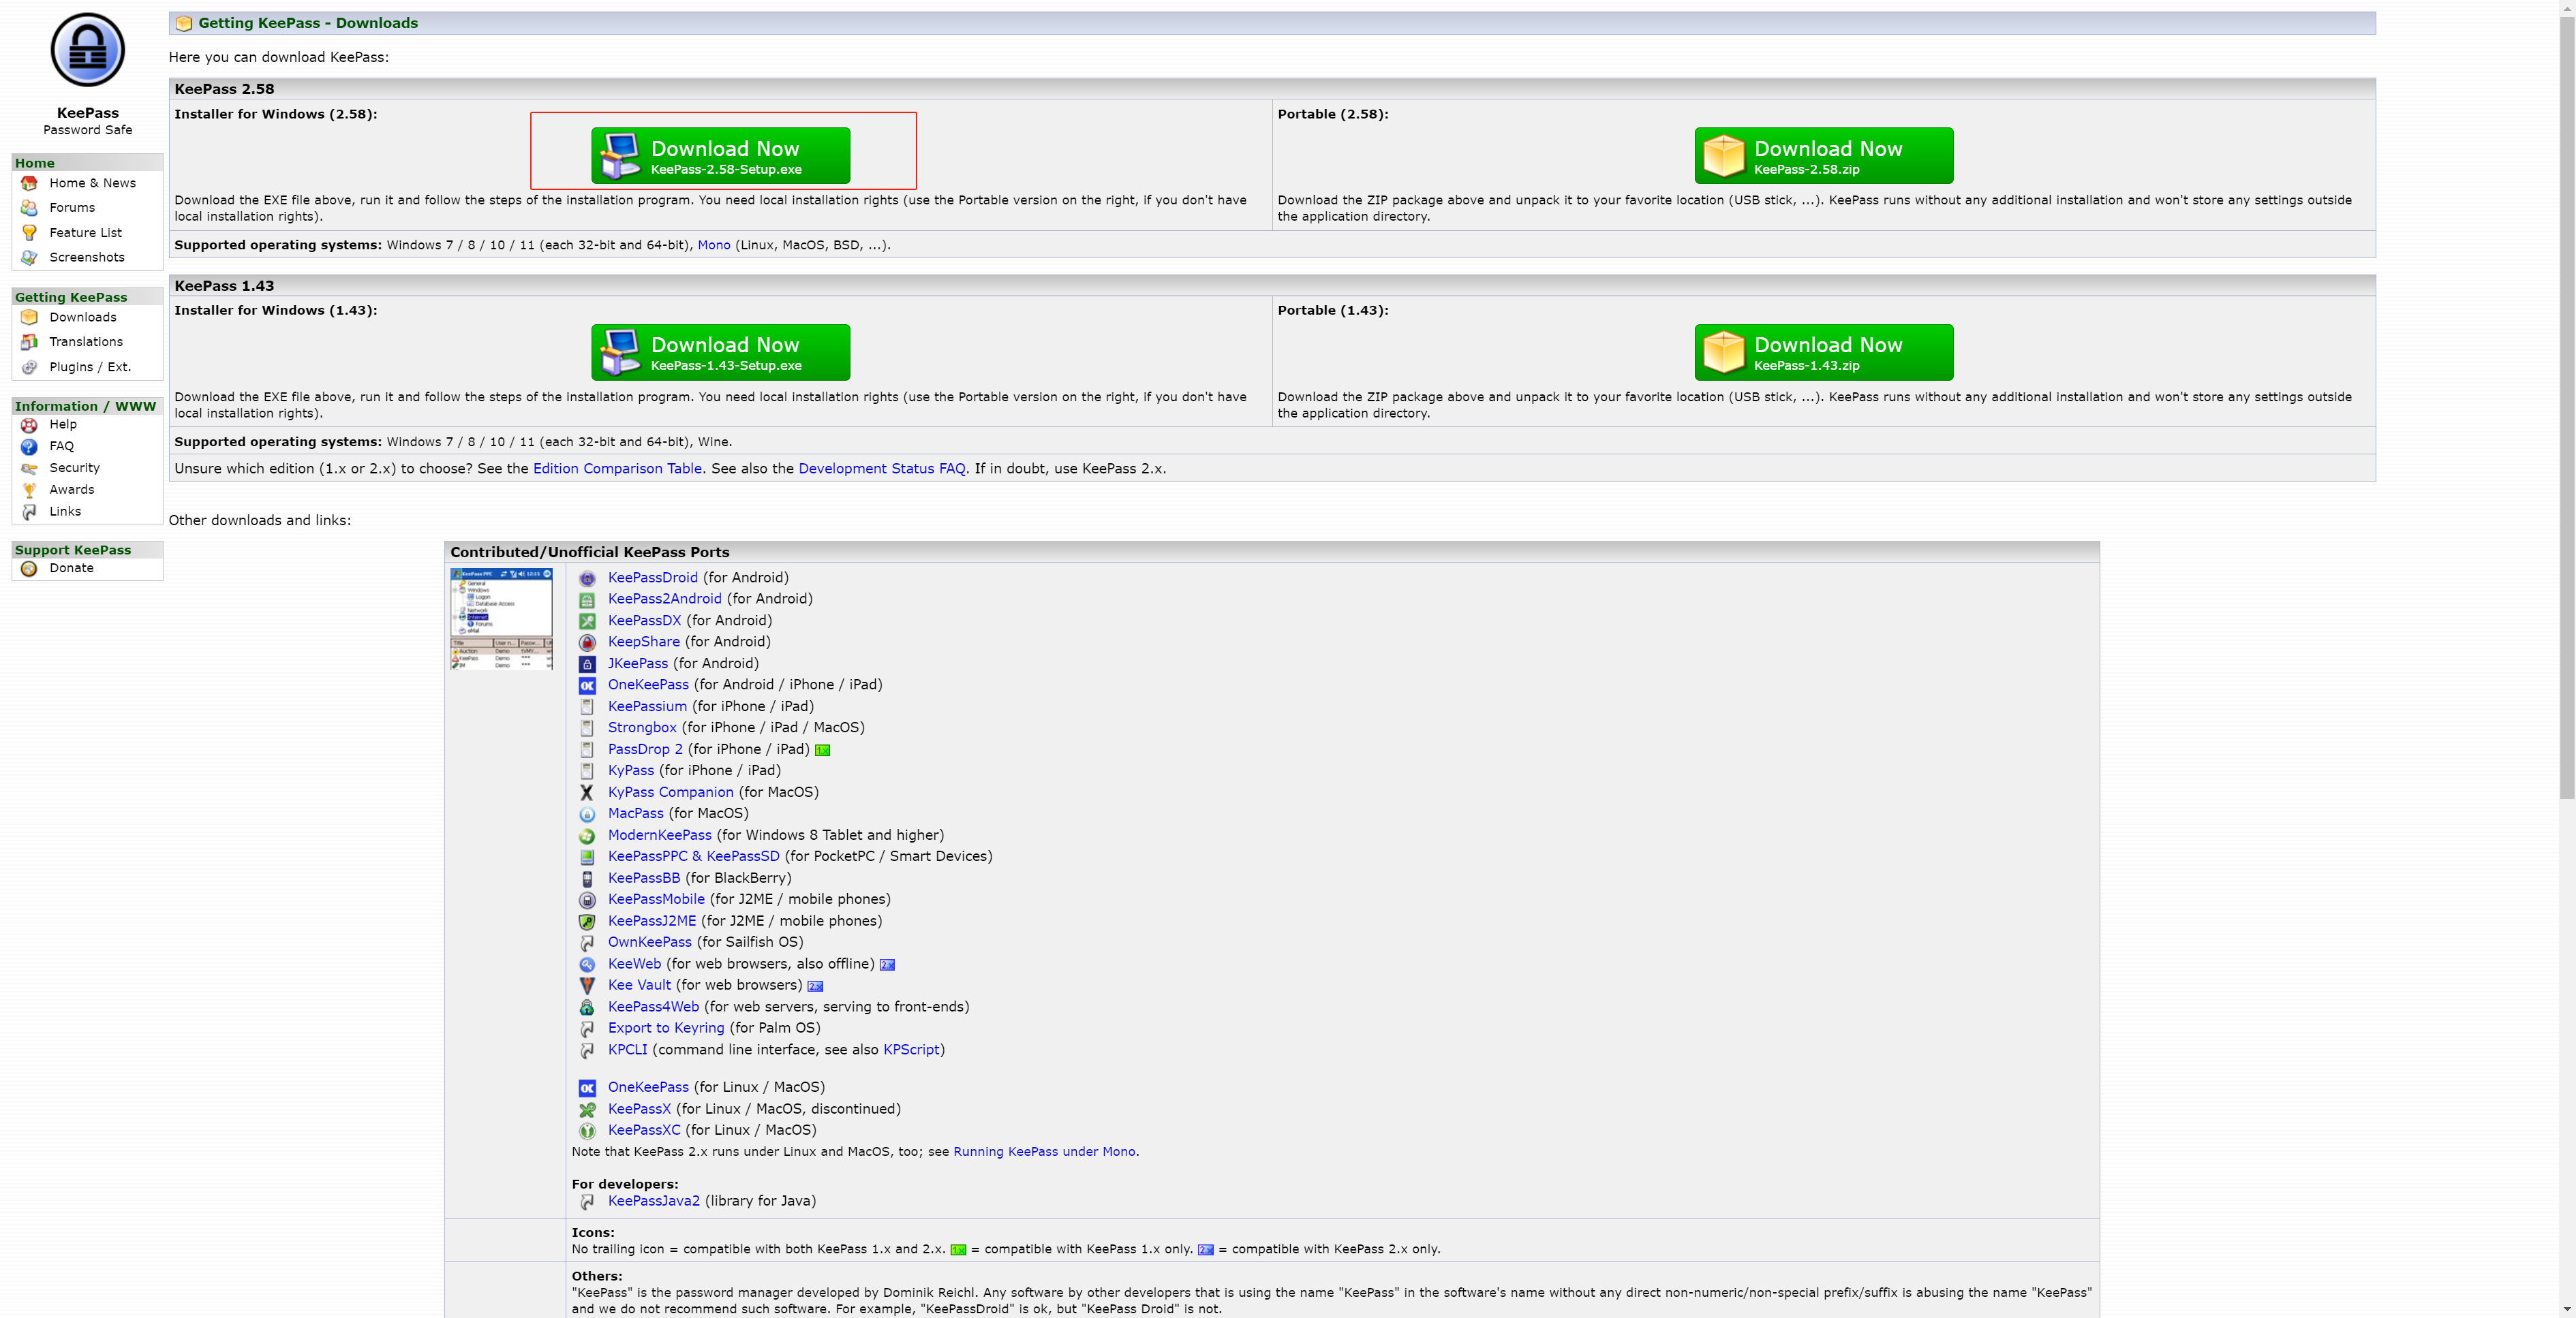Viewport: 2576px width, 1318px height.
Task: Click the KyPass Companion X icon
Action: [x=587, y=792]
